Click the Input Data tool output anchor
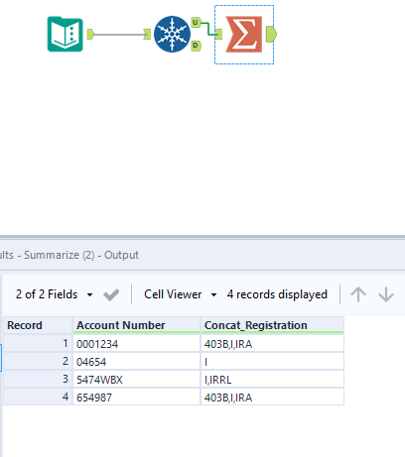Screen dimensions: 405x457 (x=90, y=34)
